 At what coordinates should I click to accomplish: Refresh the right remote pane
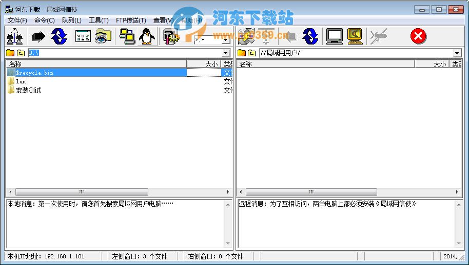click(310, 36)
